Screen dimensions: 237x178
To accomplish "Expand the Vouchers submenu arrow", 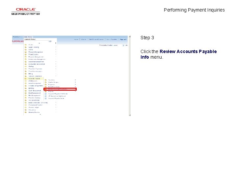I will pos(75,80).
